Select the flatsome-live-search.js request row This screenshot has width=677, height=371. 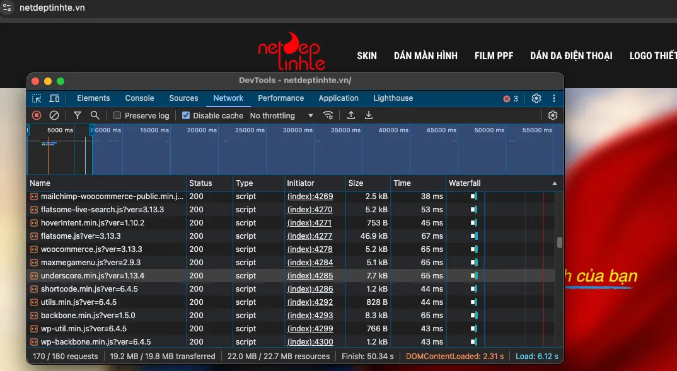click(291, 210)
